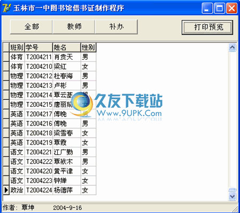Open 打印预览 print preview
Image resolution: width=240 pixels, height=213 pixels.
click(207, 27)
